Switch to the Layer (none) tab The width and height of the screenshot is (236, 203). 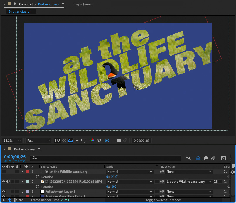[x=84, y=4]
